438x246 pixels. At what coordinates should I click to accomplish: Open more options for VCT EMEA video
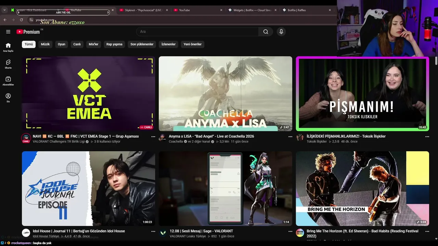[153, 137]
